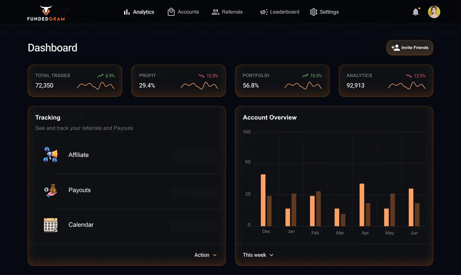Screen dimensions: 461x275
Task: Click the Settings gear icon
Action: click(313, 12)
